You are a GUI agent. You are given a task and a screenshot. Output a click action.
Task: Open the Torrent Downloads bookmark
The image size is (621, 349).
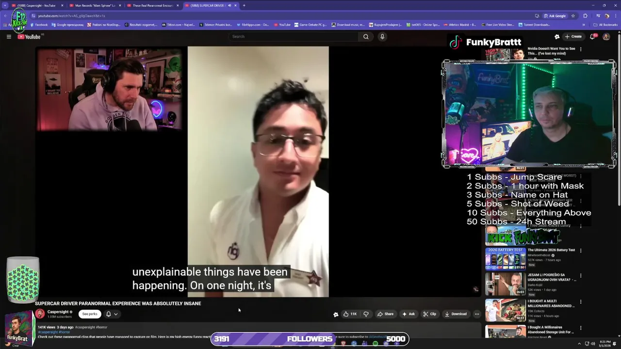click(x=534, y=25)
